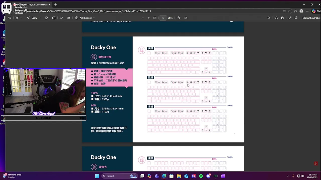This screenshot has width=321, height=180.
Task: Click the Translate icon in PDF toolbar
Action: pyautogui.click(x=69, y=18)
